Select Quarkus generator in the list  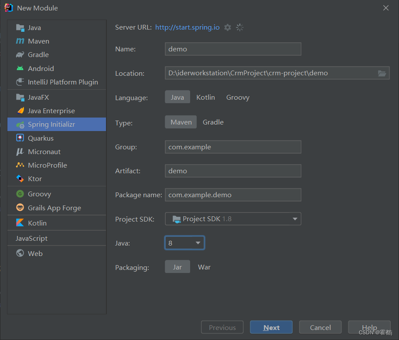point(57,138)
